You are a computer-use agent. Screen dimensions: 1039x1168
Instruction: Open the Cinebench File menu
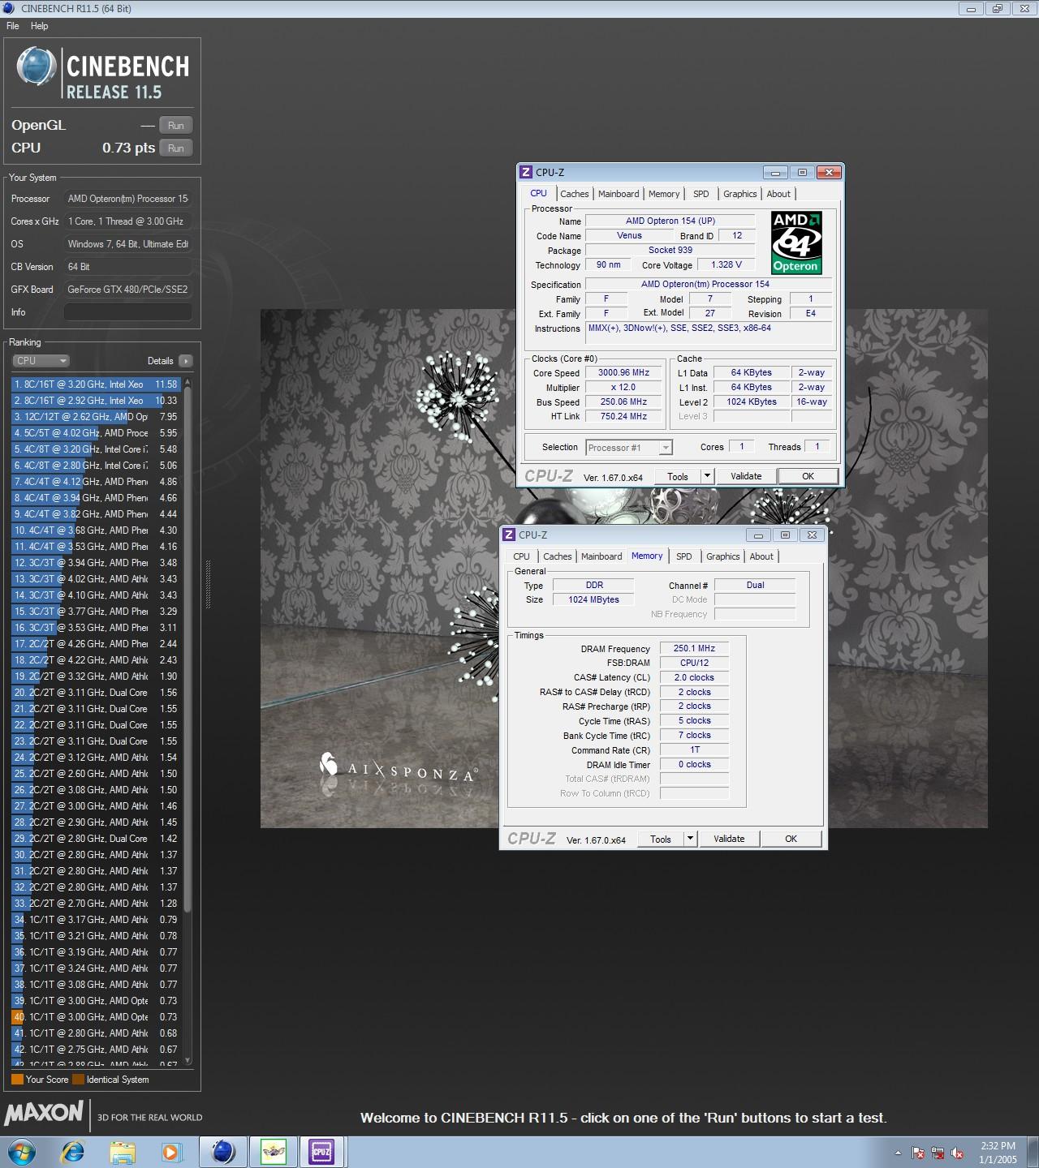coord(13,26)
